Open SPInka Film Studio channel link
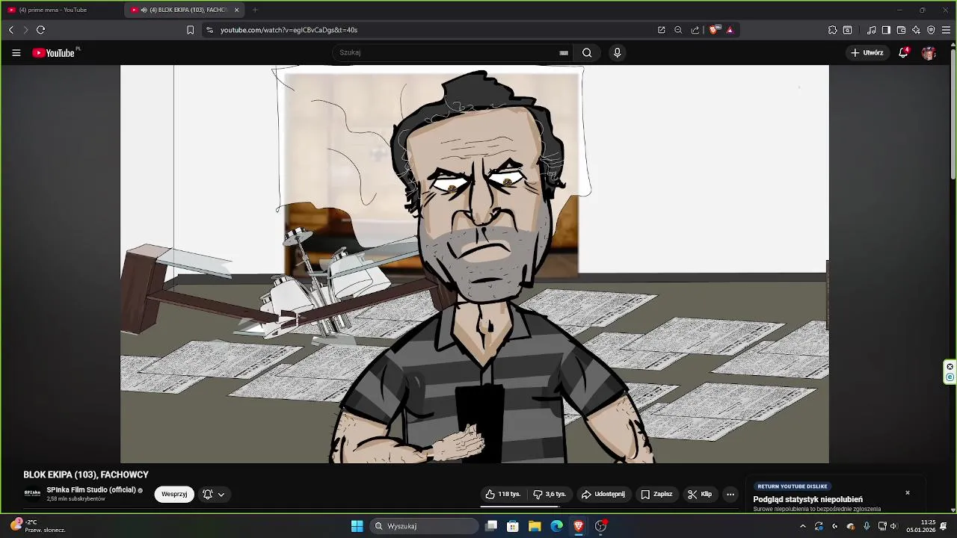 (91, 490)
